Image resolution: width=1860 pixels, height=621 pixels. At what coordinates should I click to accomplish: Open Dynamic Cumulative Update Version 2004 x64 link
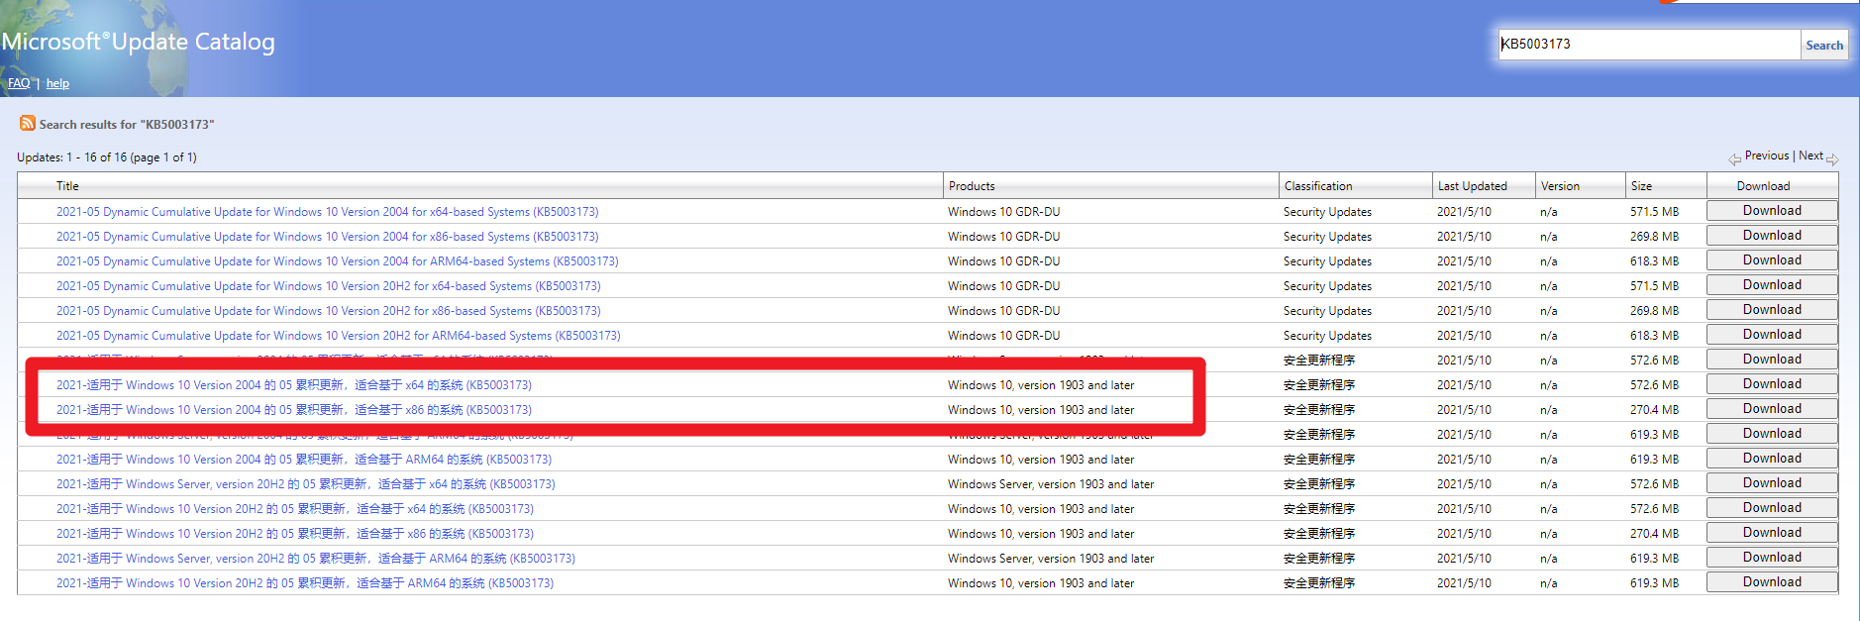coord(328,212)
